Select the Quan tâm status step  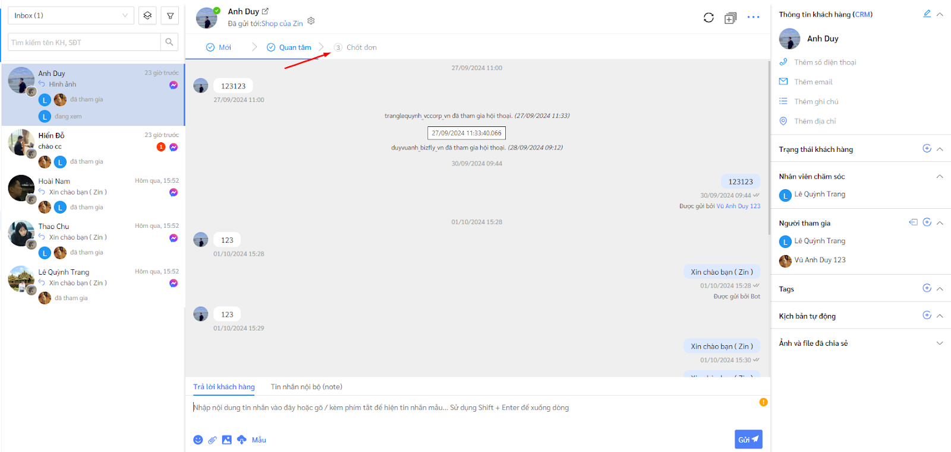[289, 47]
